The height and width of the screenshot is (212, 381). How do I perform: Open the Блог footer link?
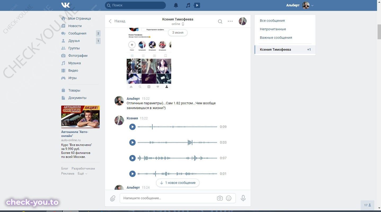[65, 168]
